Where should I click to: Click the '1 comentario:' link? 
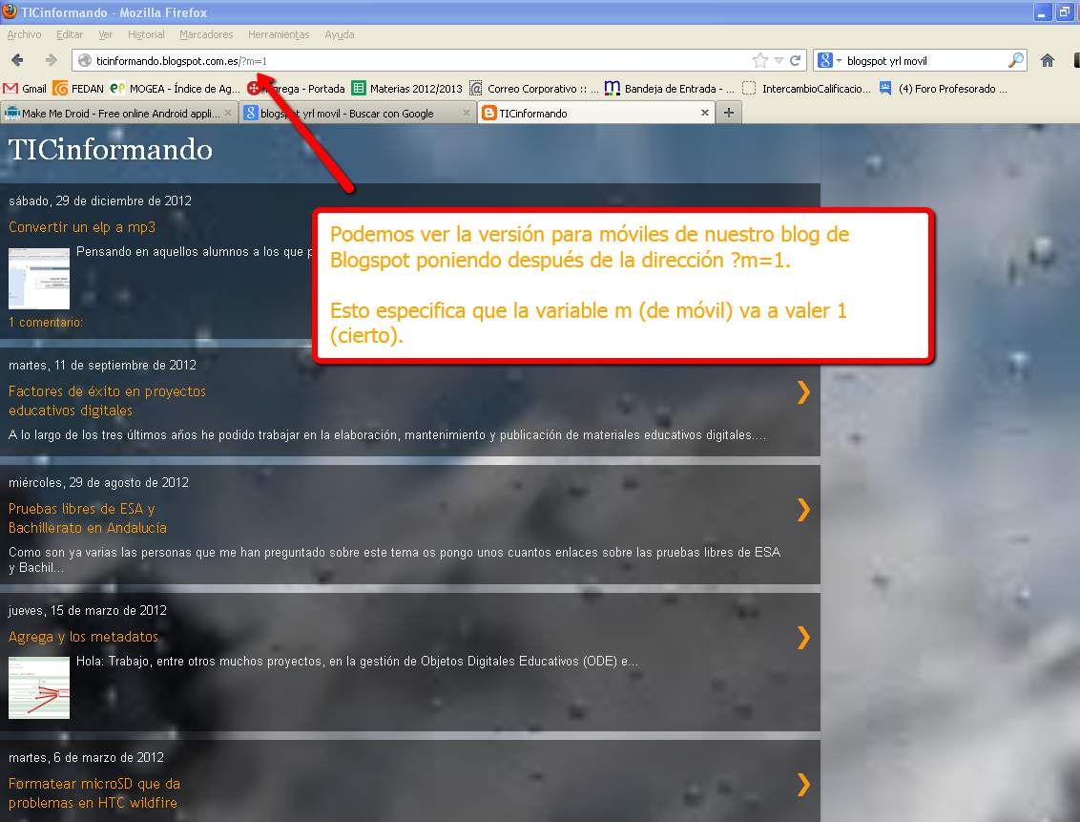point(46,323)
